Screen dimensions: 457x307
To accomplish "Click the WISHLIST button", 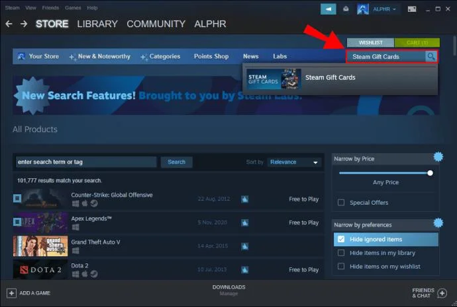I will (x=370, y=43).
